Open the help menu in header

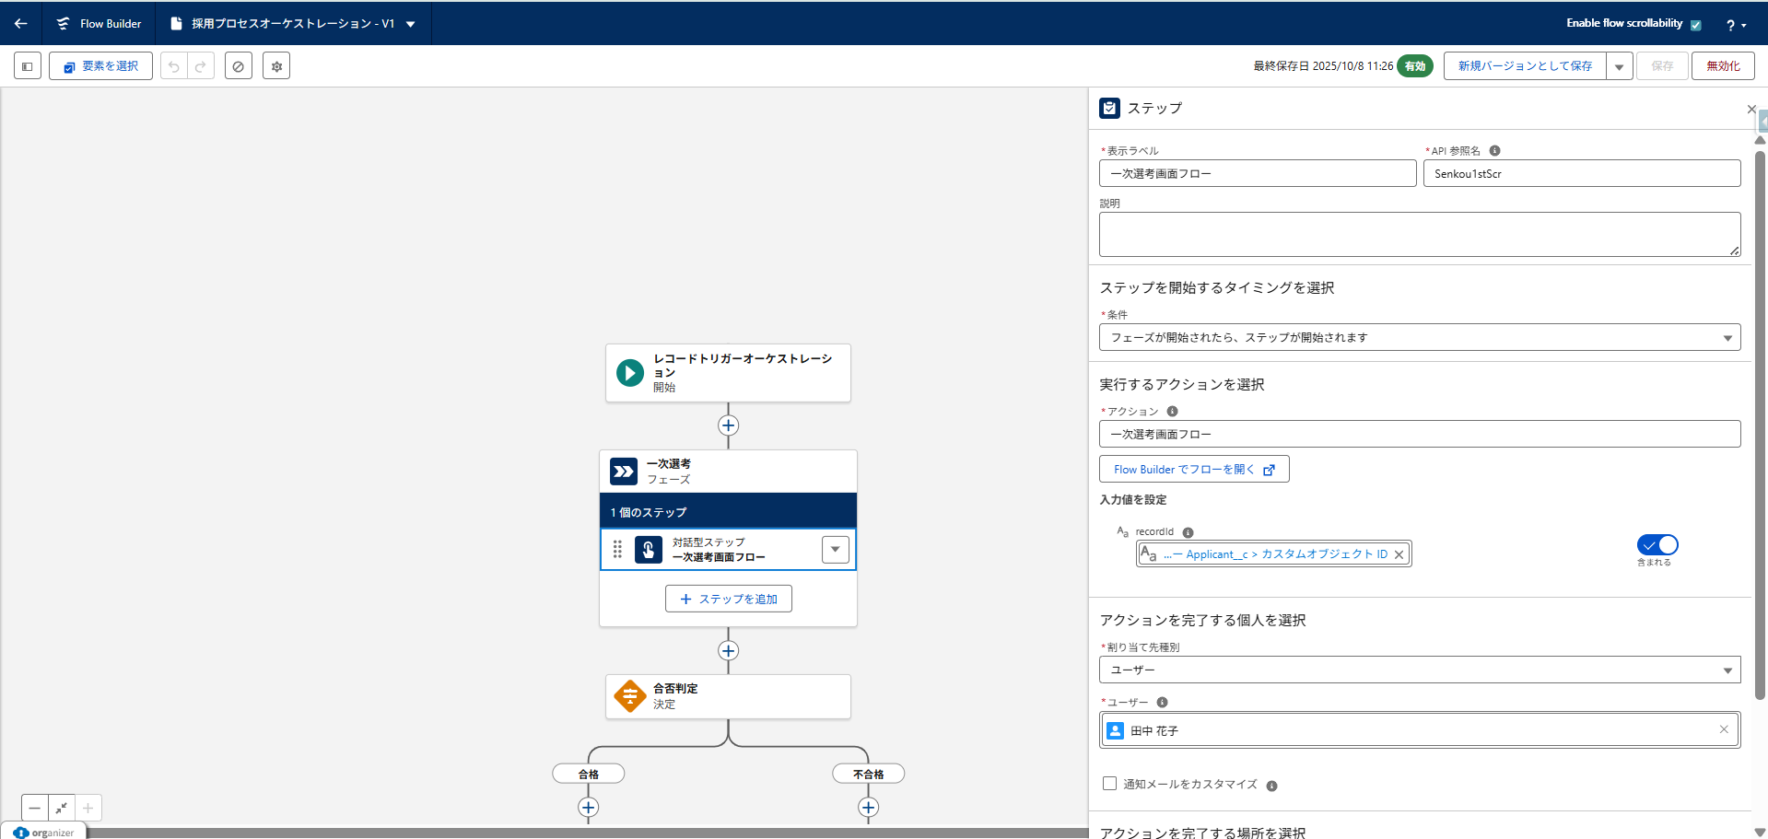coord(1735,25)
